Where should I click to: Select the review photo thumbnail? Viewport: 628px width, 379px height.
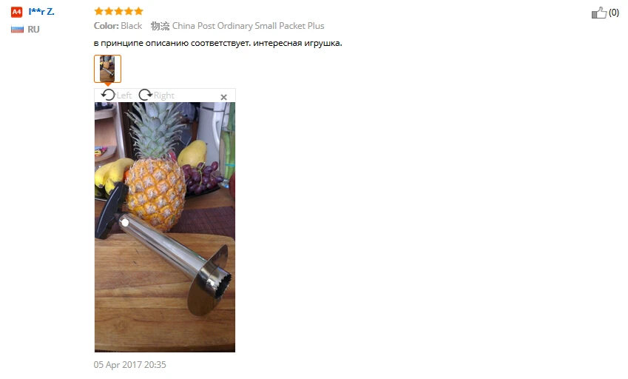pyautogui.click(x=107, y=69)
